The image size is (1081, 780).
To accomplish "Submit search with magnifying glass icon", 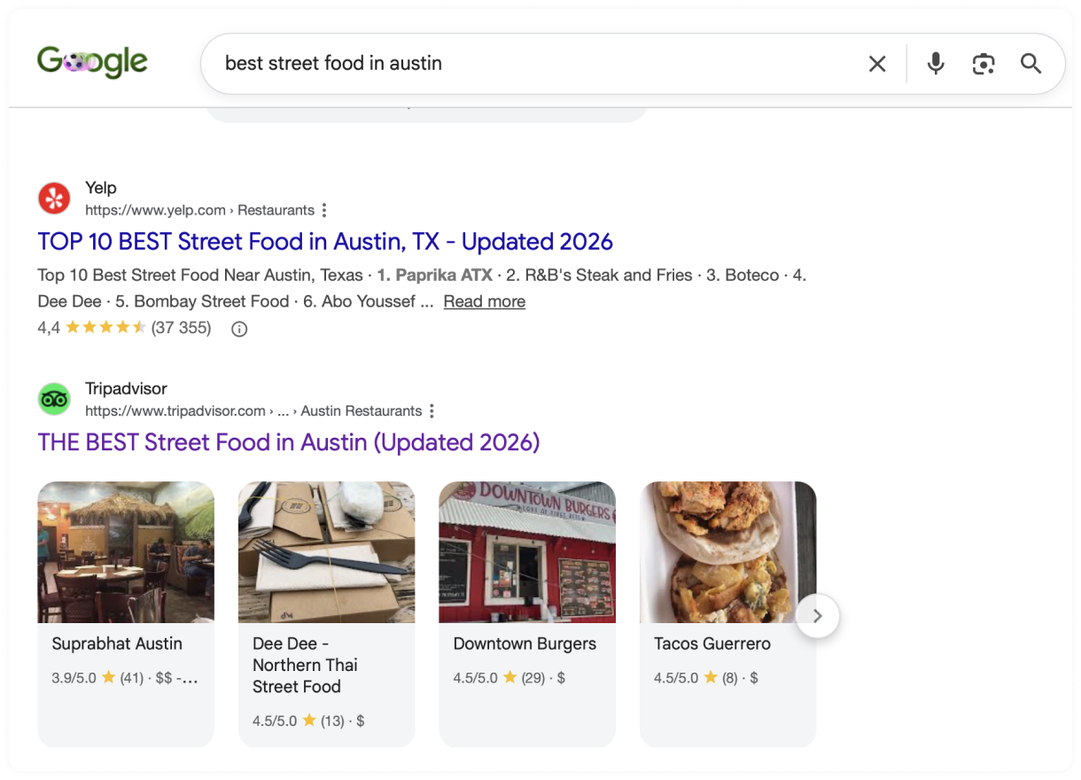I will pos(1030,64).
